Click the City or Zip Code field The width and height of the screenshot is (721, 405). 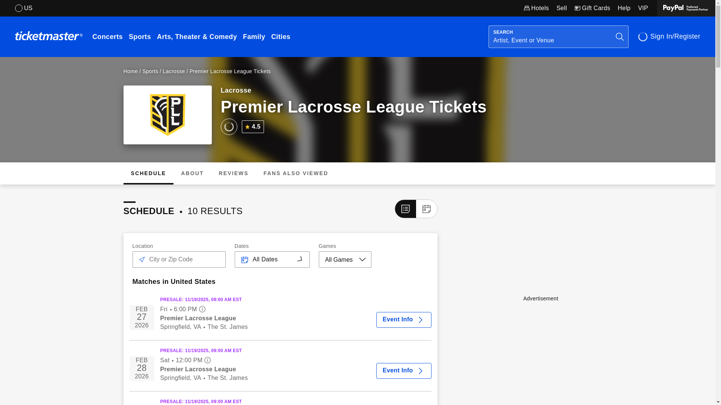point(179,259)
